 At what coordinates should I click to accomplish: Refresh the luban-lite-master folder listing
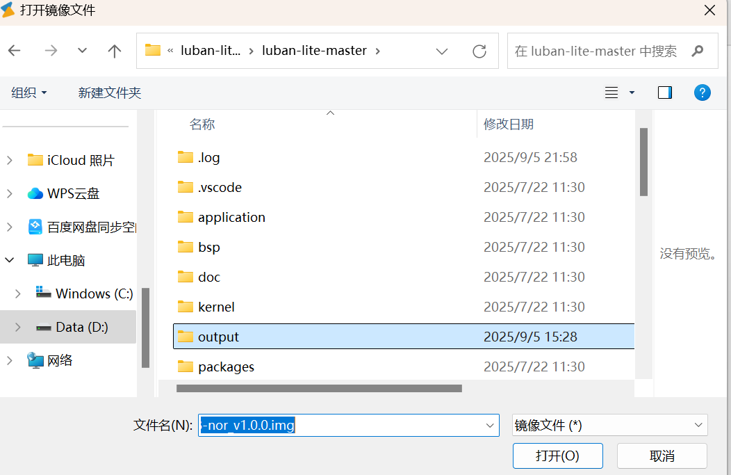coord(479,51)
